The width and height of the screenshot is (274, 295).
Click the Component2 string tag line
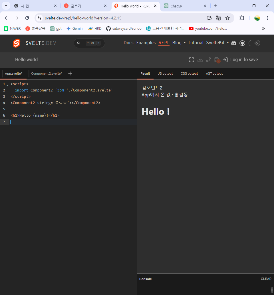click(x=55, y=103)
